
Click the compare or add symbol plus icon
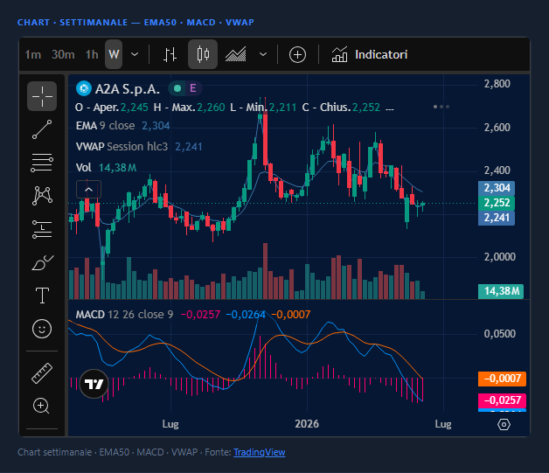297,55
